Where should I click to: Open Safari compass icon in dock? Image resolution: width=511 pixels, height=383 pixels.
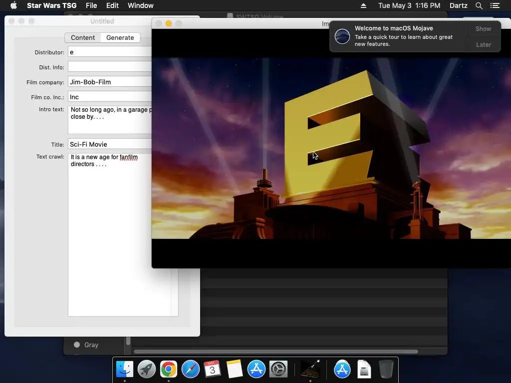(x=190, y=370)
